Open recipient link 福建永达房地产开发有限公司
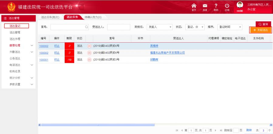Viewport: 273px width, 134px height. click(168, 53)
